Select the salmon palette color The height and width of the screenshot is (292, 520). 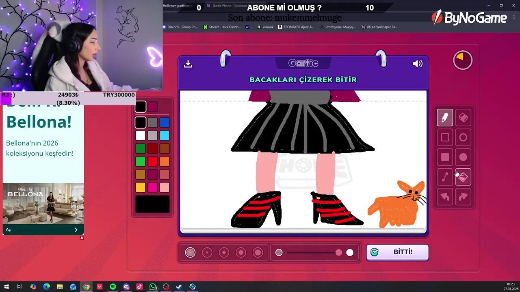(x=165, y=174)
